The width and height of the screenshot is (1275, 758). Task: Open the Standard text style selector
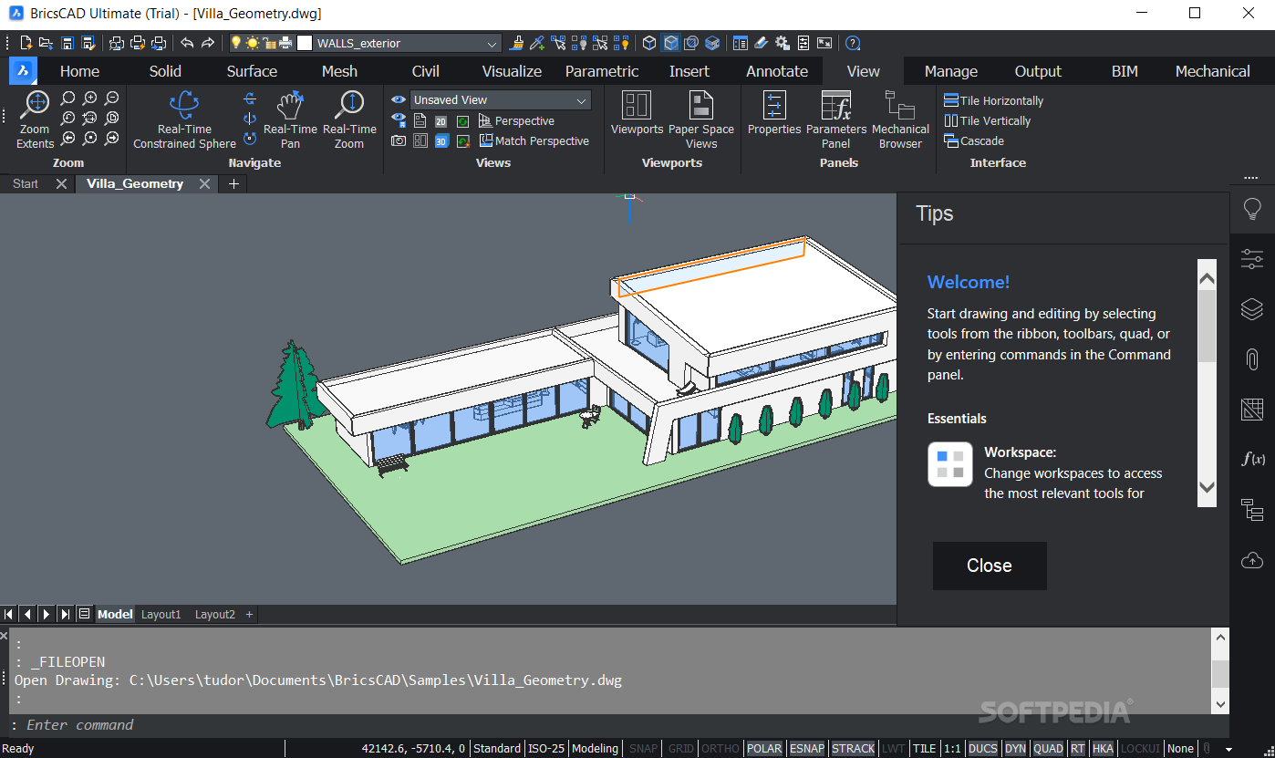pyautogui.click(x=497, y=748)
